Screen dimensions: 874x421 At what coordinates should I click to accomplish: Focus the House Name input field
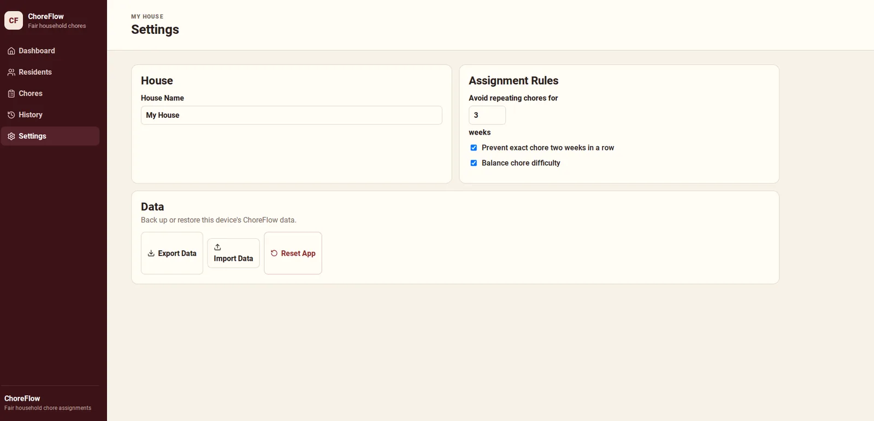291,115
